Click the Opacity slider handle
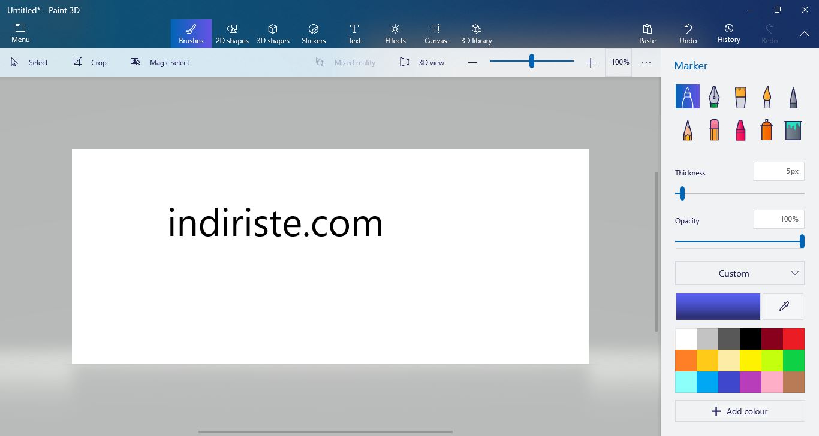The height and width of the screenshot is (436, 819). click(x=802, y=241)
